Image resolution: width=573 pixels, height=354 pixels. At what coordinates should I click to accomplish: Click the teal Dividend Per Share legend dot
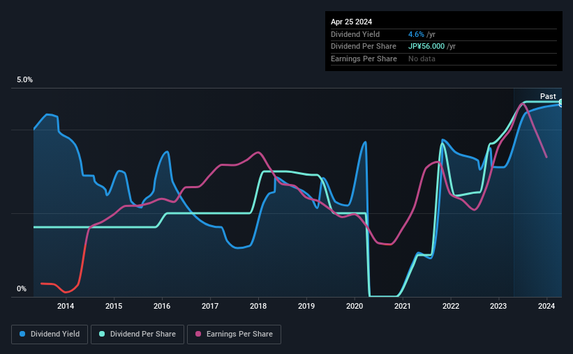[102, 334]
